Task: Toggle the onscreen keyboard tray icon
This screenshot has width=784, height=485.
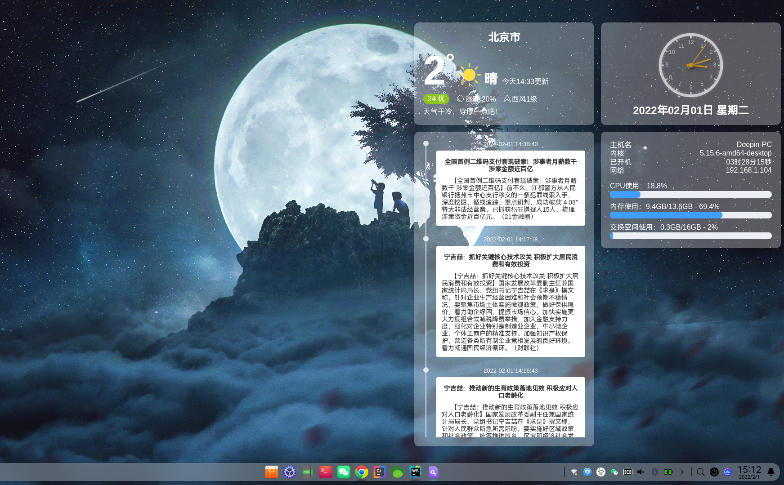Action: (628, 472)
